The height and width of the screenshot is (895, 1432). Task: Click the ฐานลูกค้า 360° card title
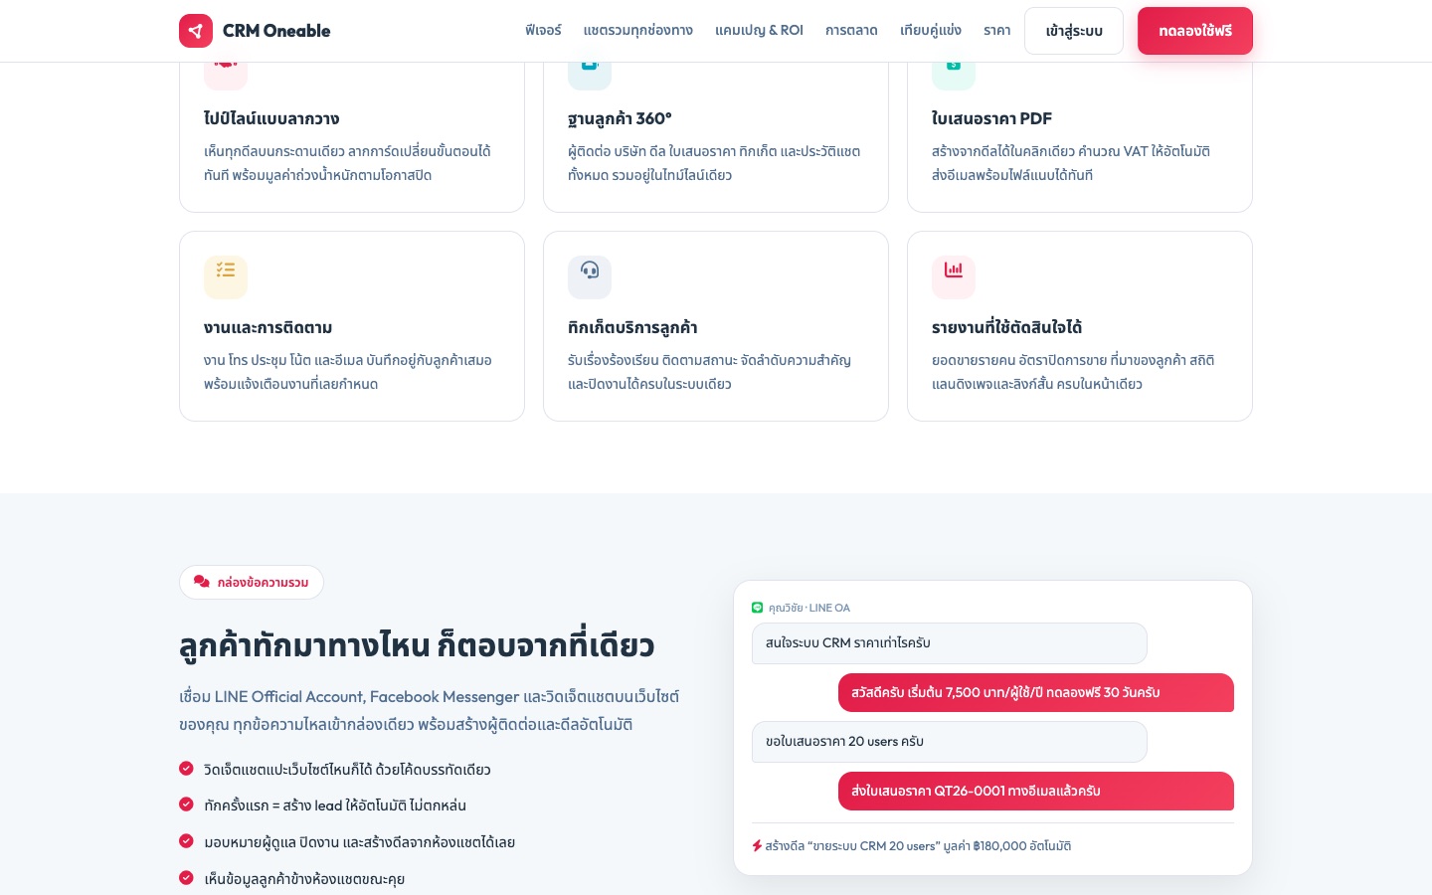click(x=620, y=118)
